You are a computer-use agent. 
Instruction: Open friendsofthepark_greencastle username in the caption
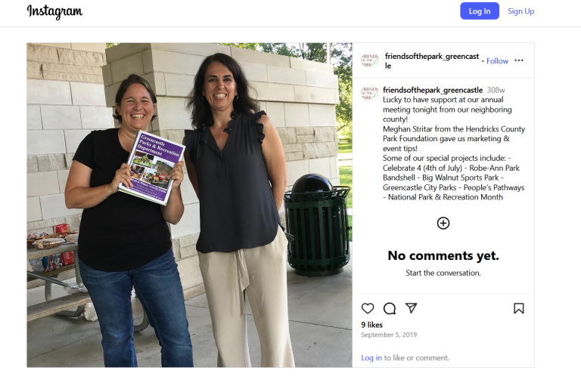tap(433, 90)
